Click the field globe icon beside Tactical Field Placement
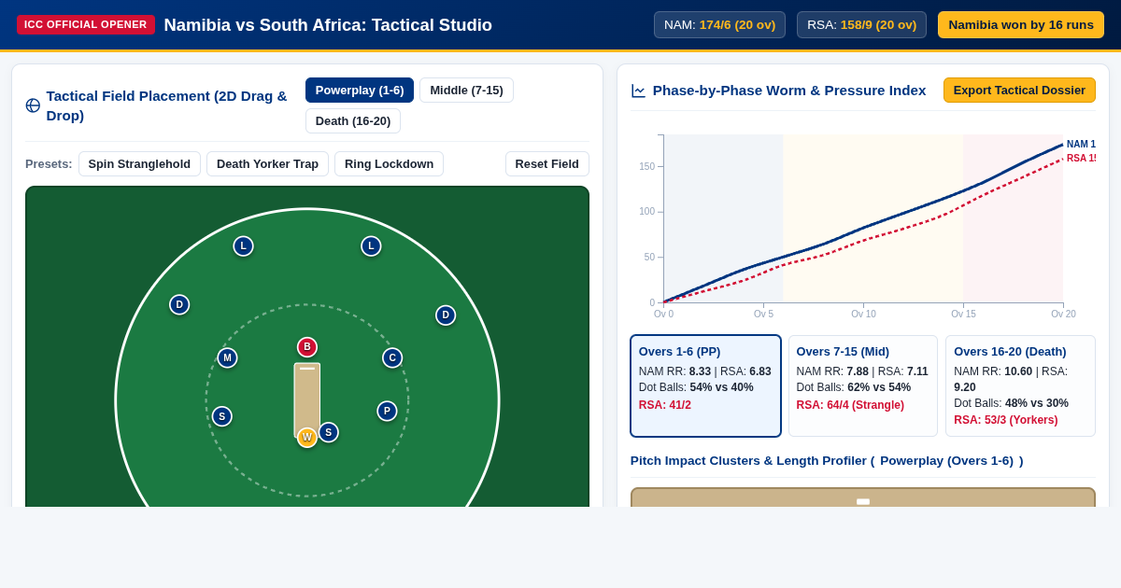This screenshot has width=1121, height=588. click(33, 105)
